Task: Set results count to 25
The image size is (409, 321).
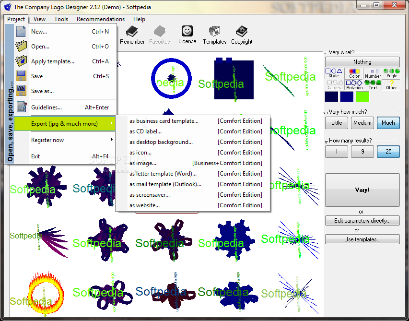Action: click(x=388, y=151)
